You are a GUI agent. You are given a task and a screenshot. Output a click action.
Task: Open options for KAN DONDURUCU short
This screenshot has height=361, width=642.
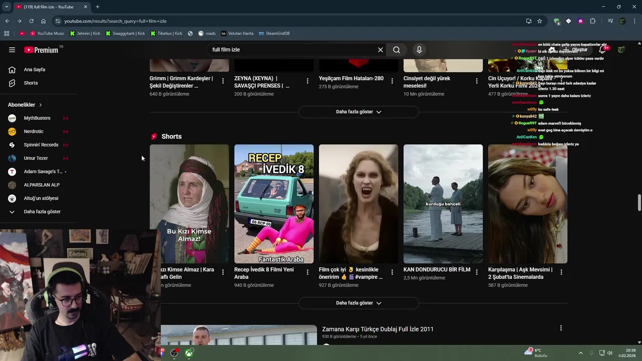click(x=476, y=272)
